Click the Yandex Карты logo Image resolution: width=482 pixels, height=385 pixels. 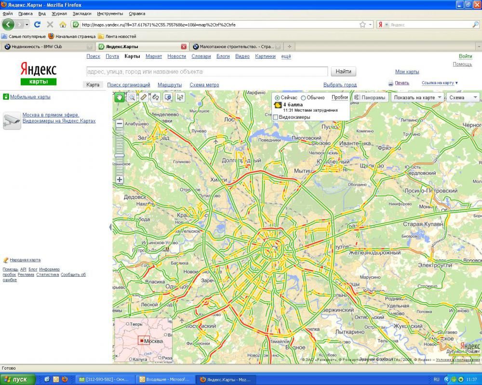coord(39,73)
